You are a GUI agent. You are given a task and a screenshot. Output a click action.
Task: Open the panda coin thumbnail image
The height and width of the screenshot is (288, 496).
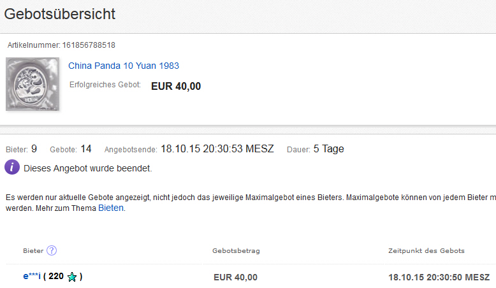(33, 83)
